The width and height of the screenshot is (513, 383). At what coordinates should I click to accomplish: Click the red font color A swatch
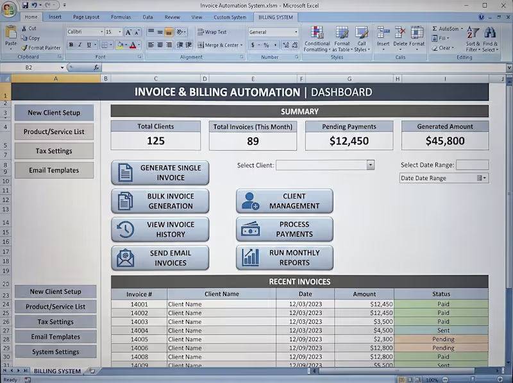point(133,45)
